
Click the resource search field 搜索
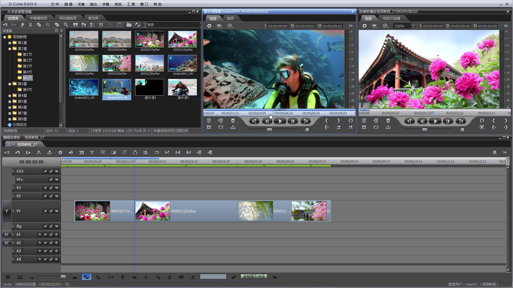(x=171, y=25)
